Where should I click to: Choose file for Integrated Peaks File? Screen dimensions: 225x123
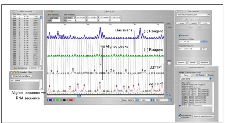point(204,49)
